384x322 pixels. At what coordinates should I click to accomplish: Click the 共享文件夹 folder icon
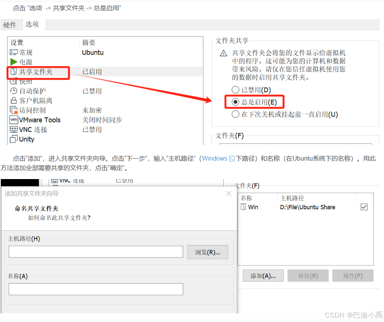coord(14,71)
